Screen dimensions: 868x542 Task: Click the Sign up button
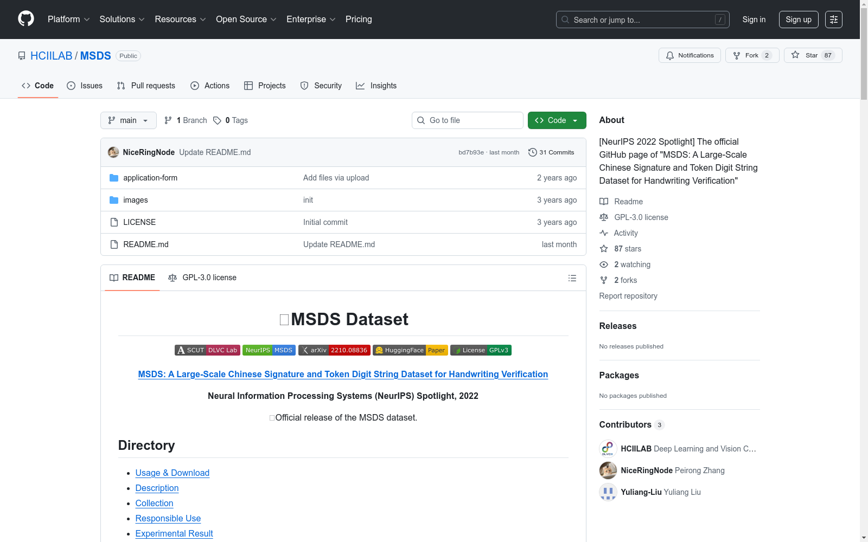coord(799,20)
